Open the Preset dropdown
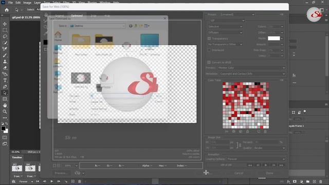This screenshot has width=329, height=185. pyautogui.click(x=237, y=14)
